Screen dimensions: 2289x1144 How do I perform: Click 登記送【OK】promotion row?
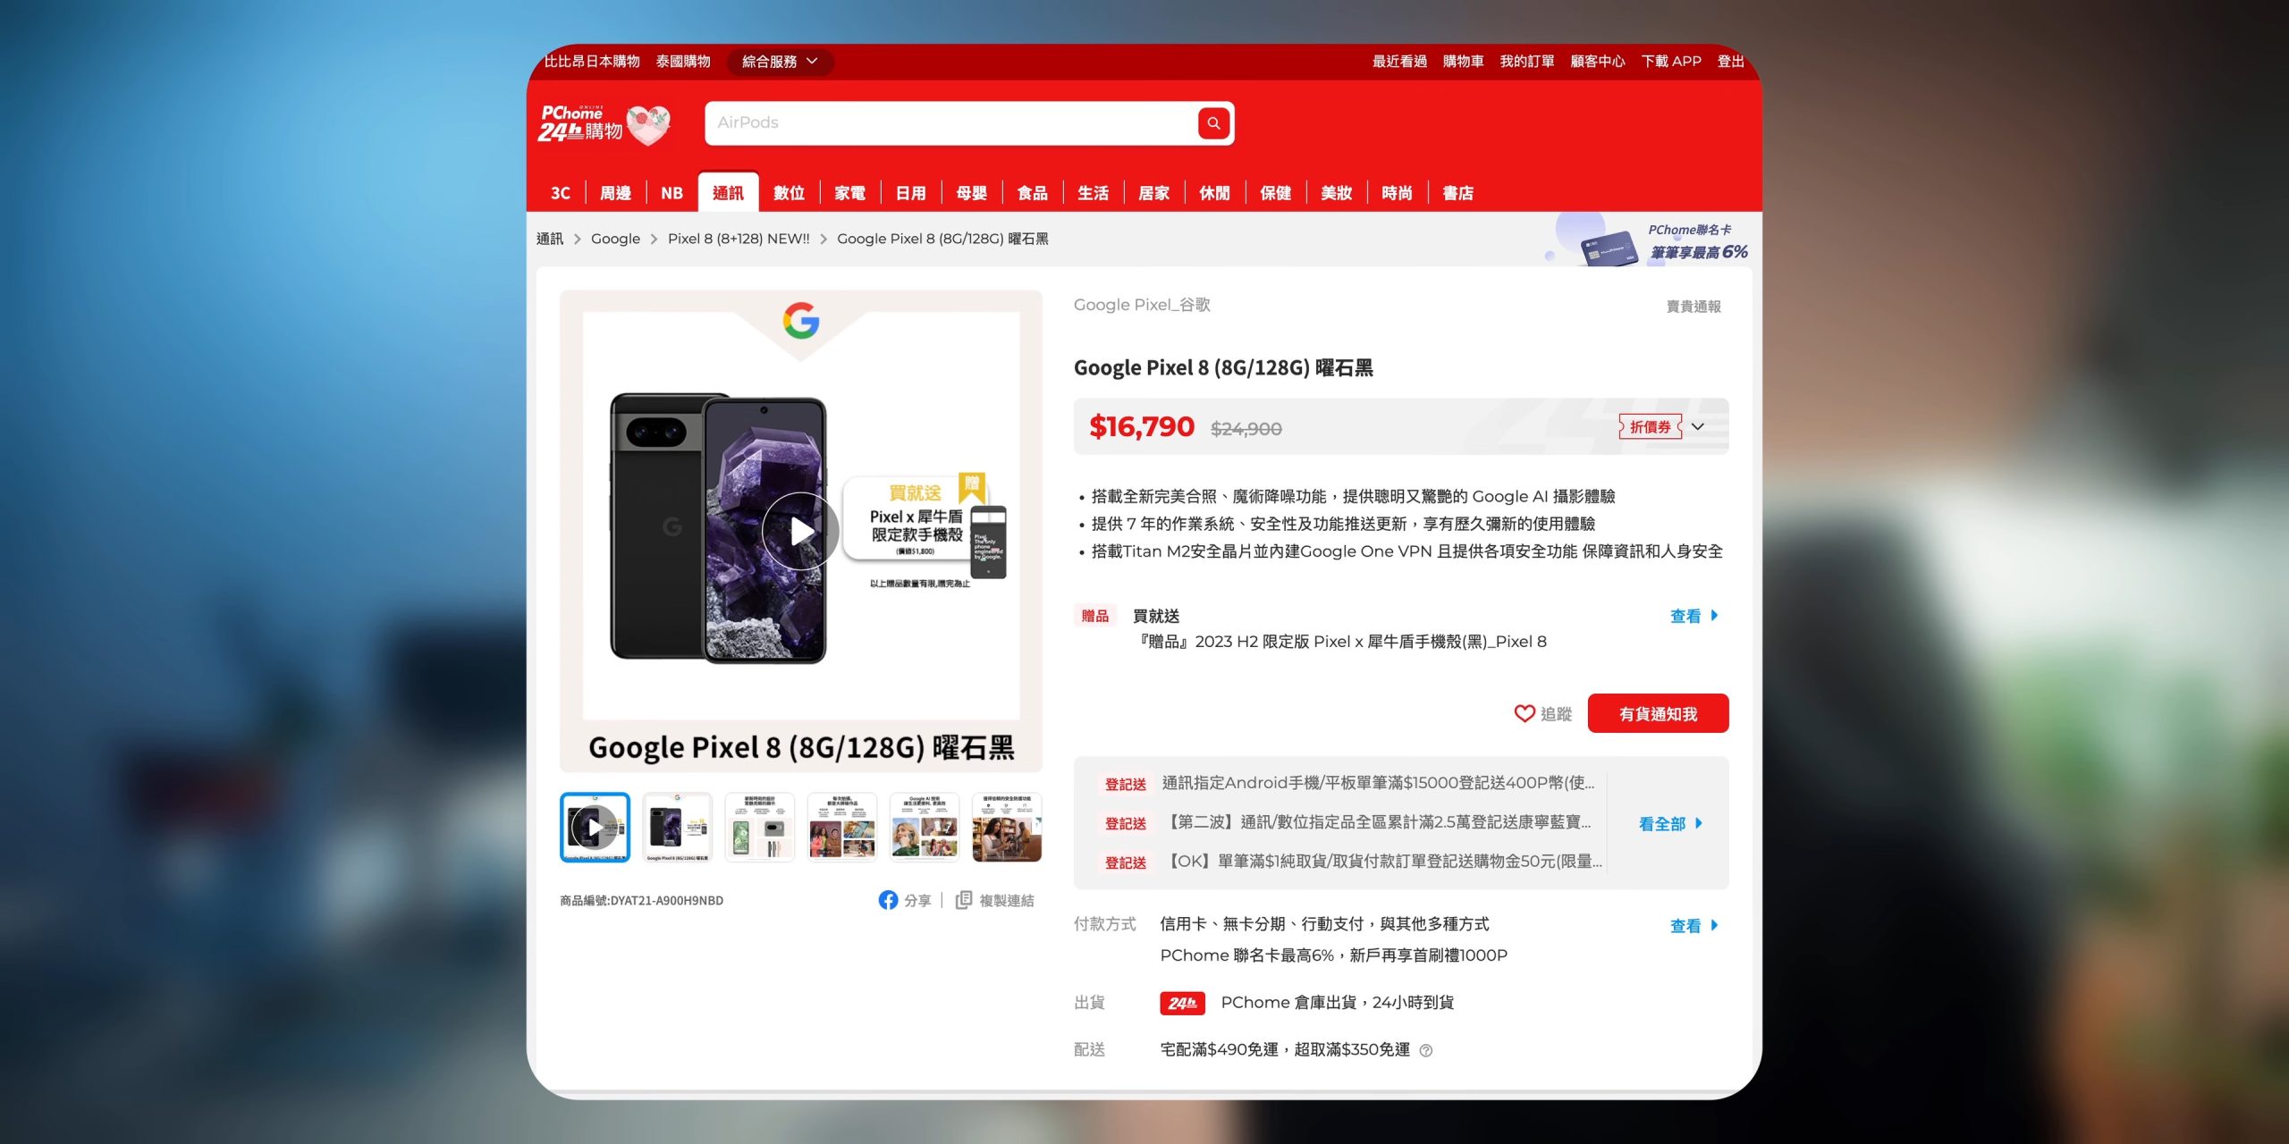(1348, 862)
